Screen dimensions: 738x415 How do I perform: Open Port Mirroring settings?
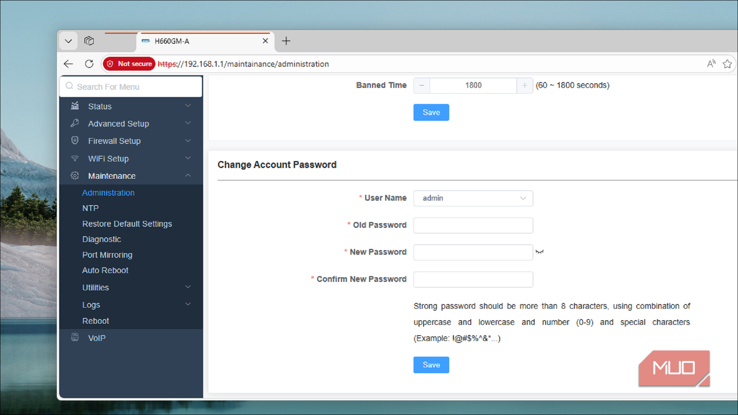click(x=107, y=255)
